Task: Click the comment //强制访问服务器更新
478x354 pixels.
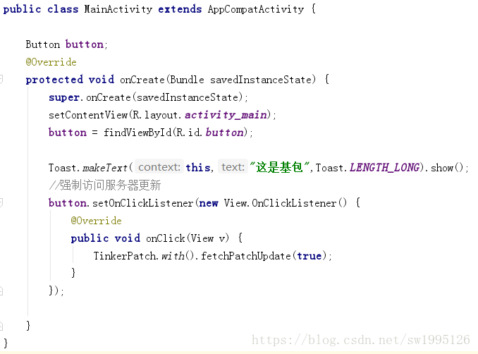Action: tap(105, 185)
